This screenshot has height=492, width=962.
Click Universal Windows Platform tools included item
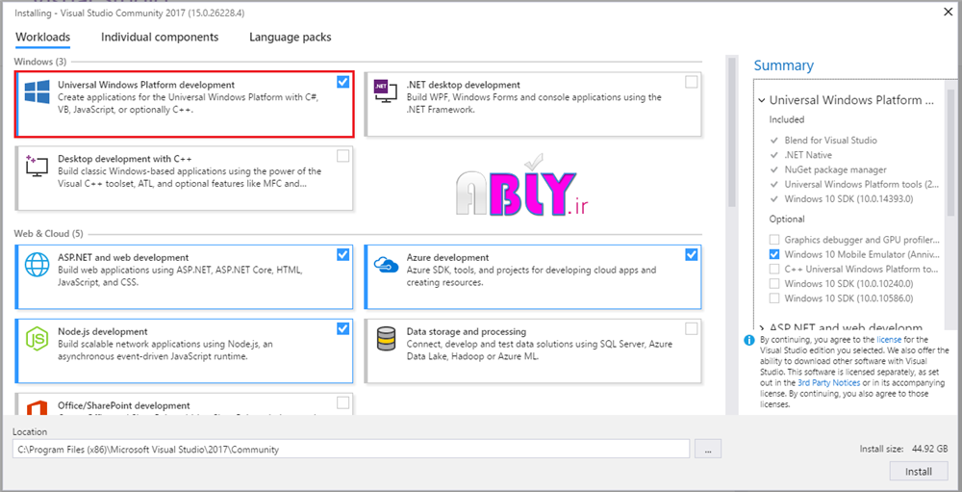point(861,184)
